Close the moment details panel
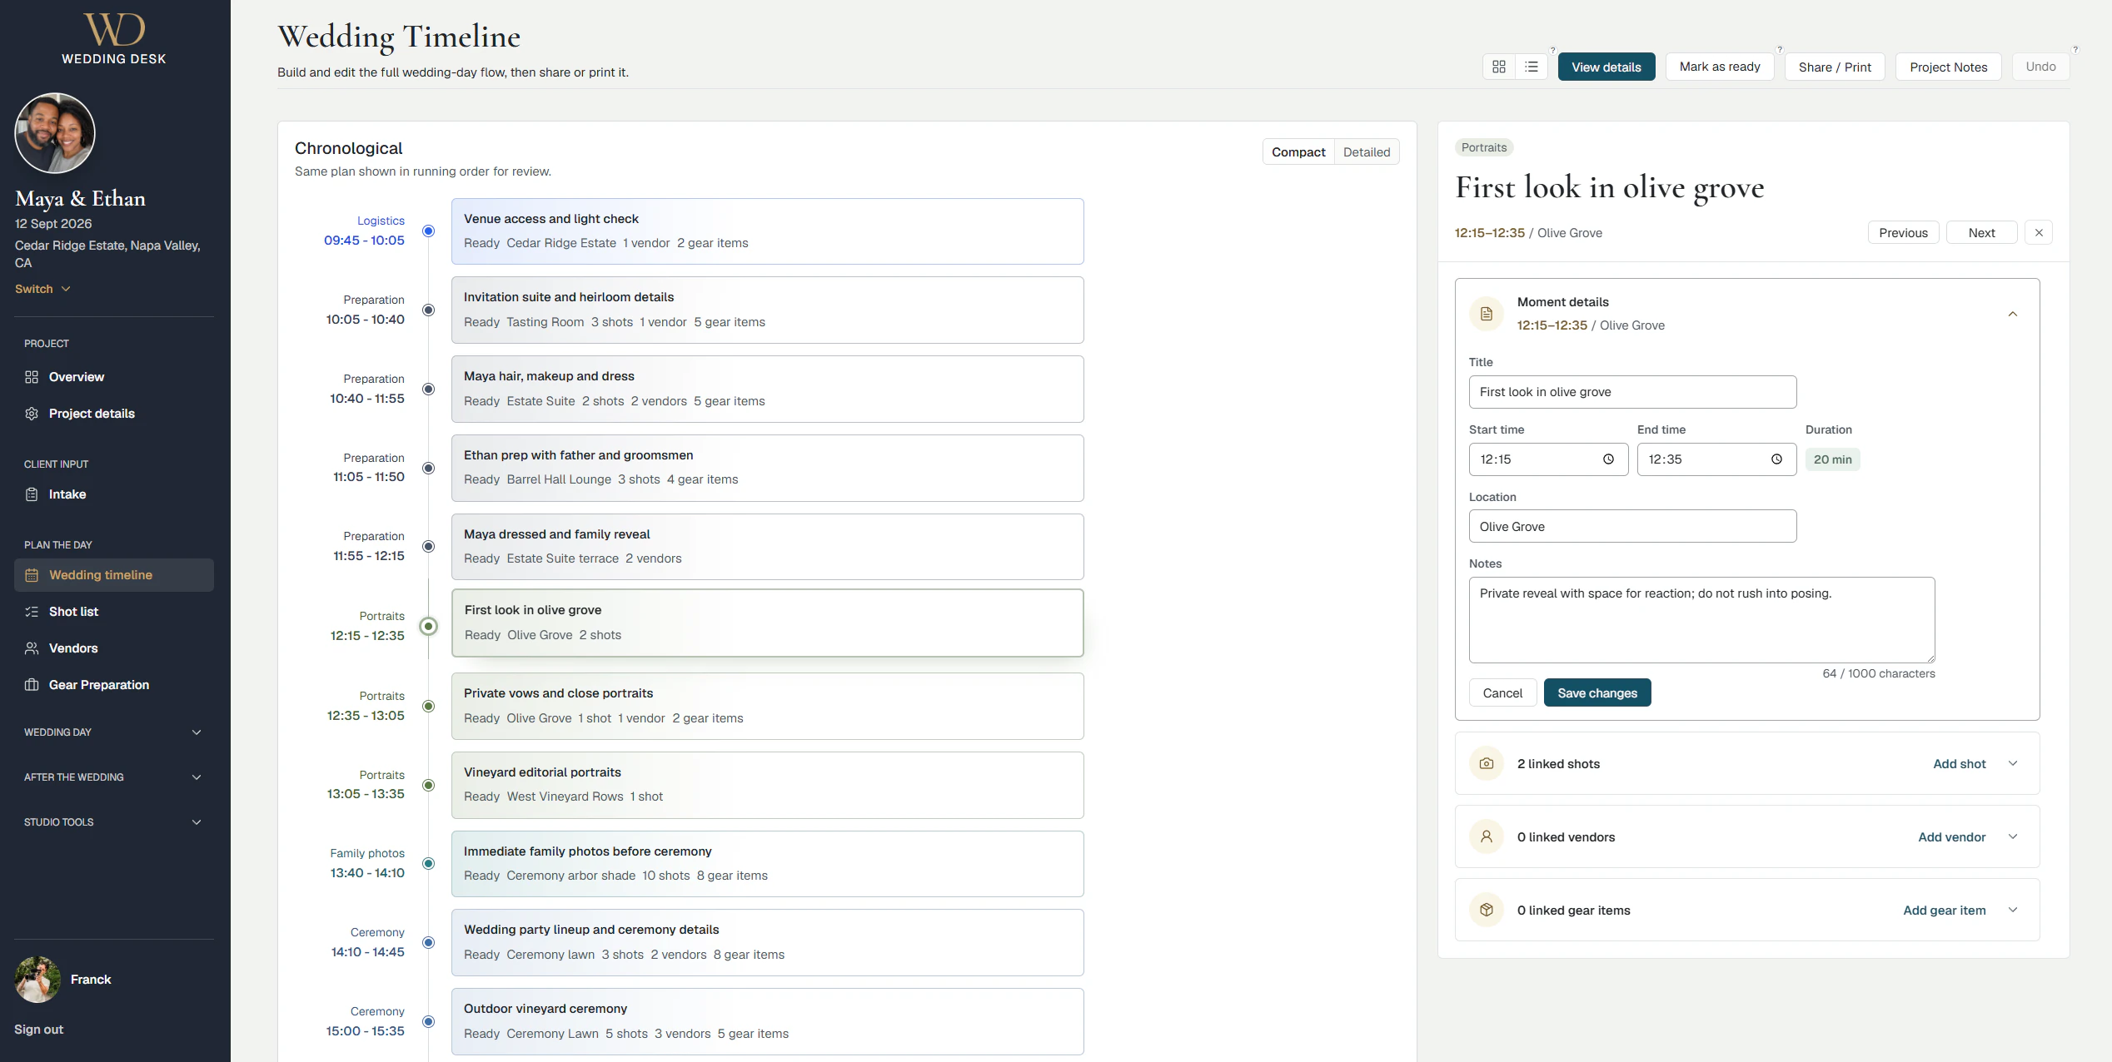The width and height of the screenshot is (2112, 1062). click(2039, 233)
